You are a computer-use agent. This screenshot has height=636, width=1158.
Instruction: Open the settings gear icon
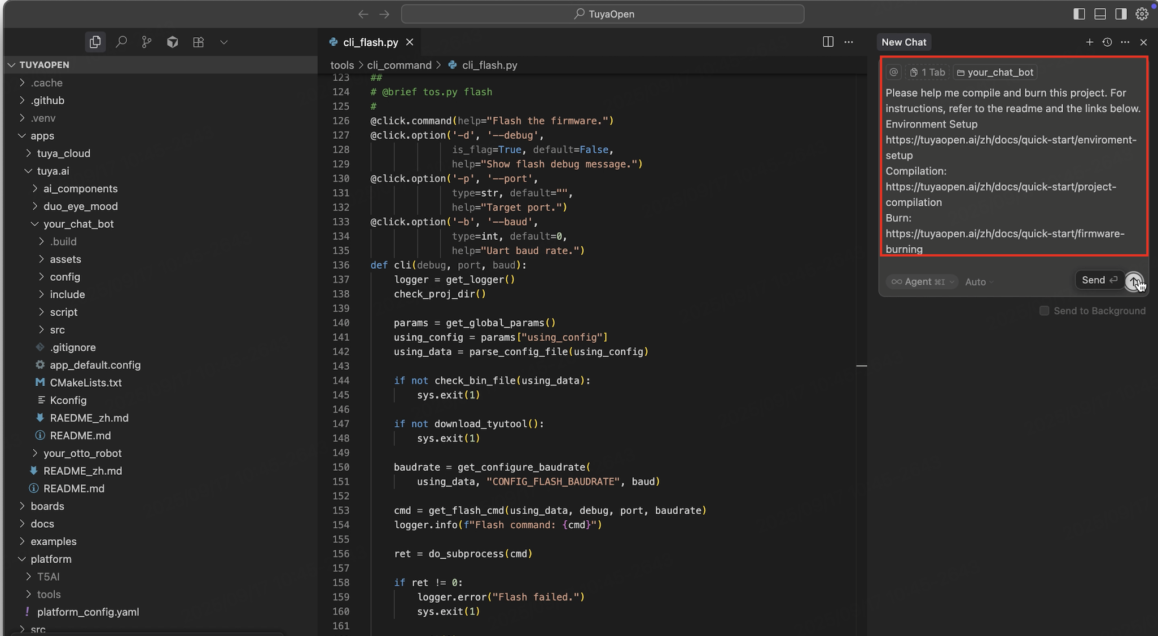(1142, 14)
